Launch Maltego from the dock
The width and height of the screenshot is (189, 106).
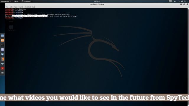coord(2,54)
